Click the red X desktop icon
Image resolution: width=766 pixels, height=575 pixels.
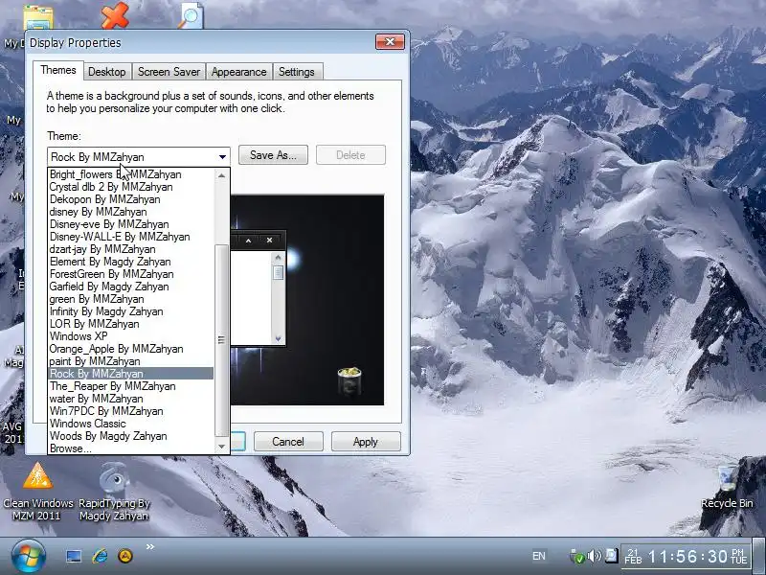coord(115,14)
